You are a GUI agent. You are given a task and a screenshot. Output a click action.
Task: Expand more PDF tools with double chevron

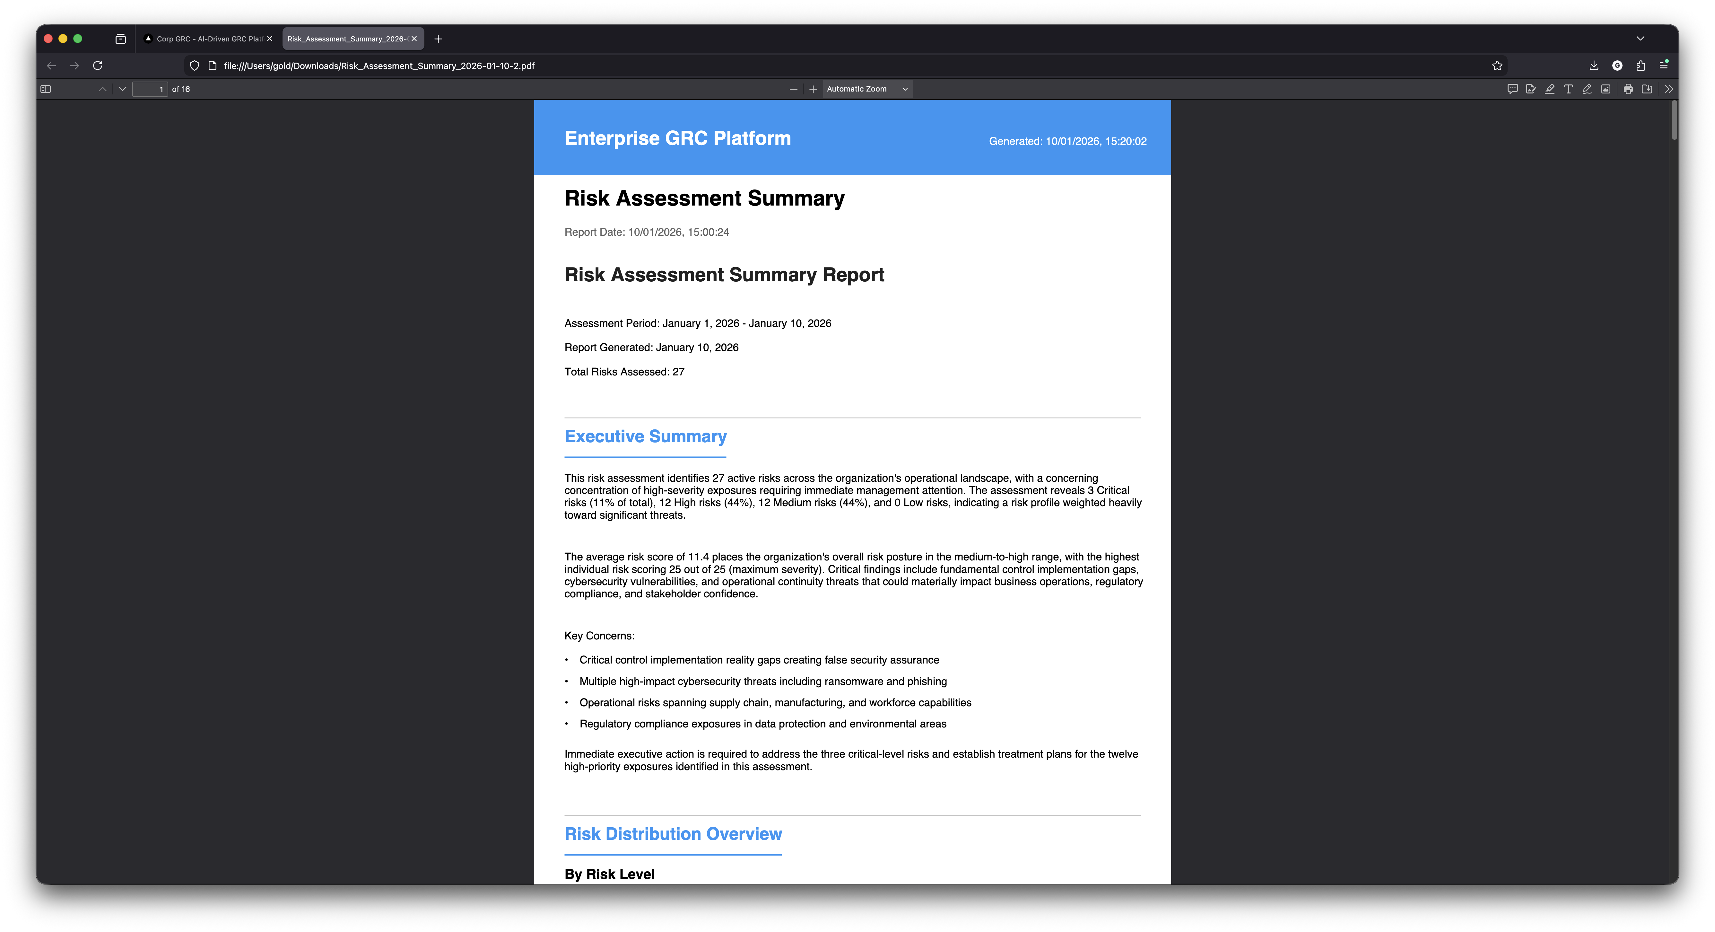point(1668,88)
